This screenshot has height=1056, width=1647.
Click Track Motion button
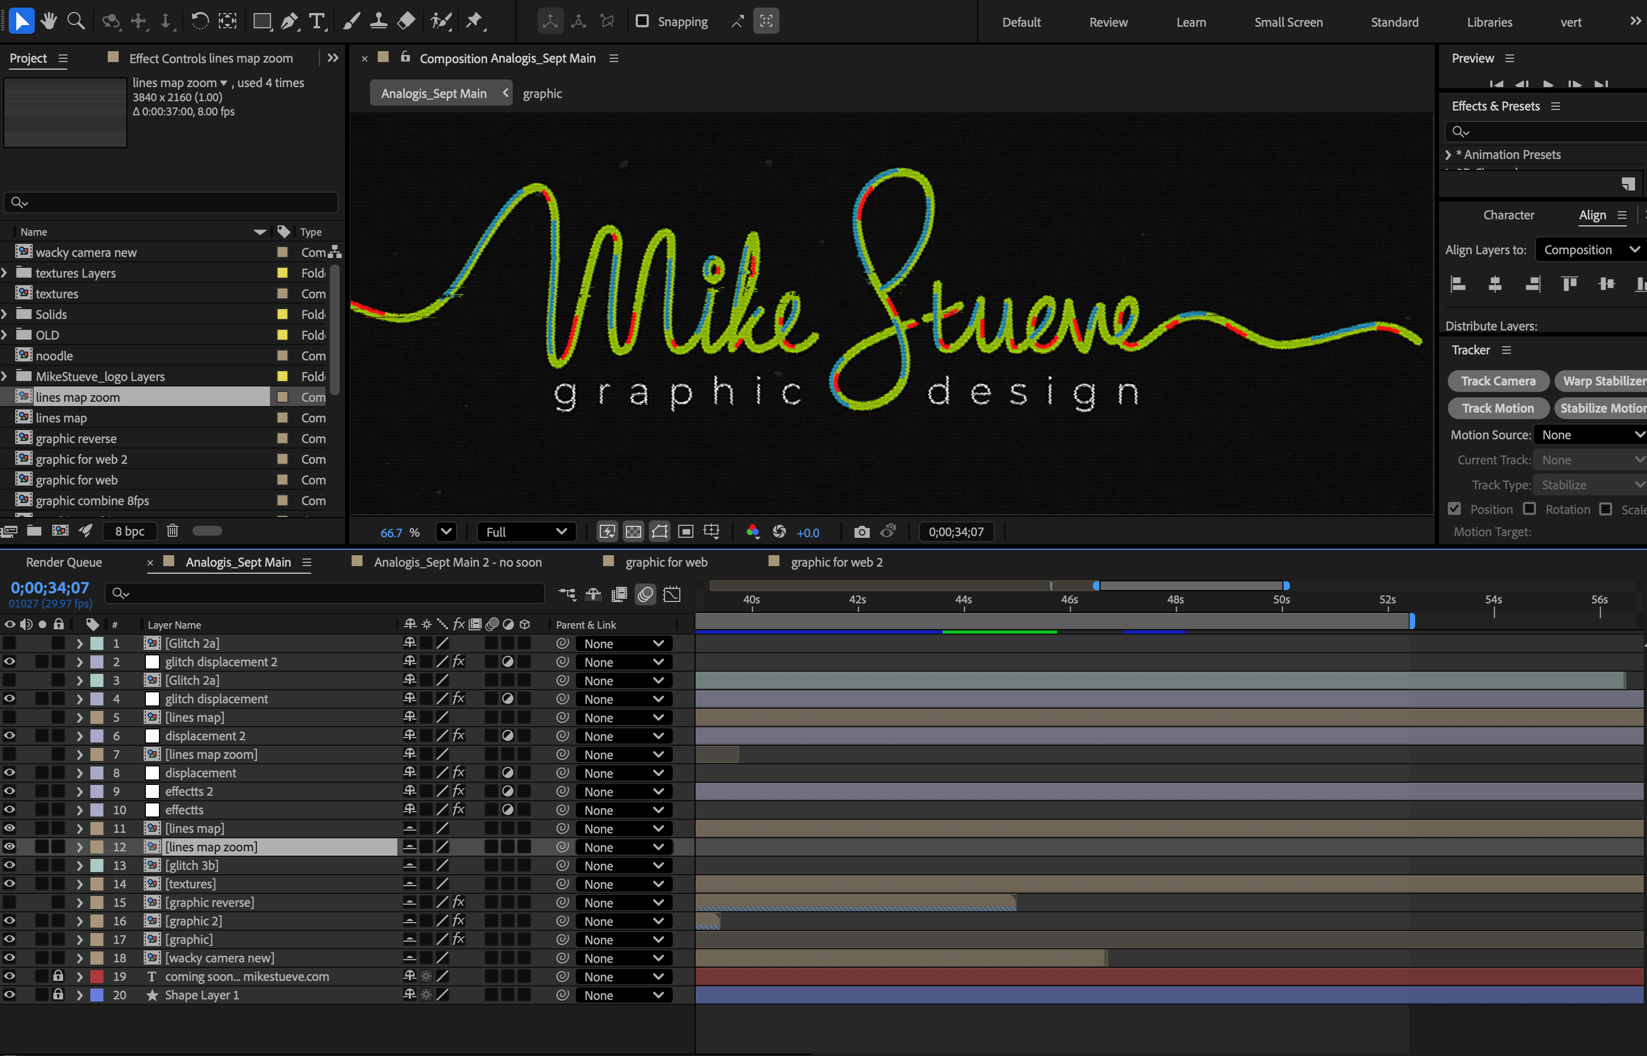point(1498,408)
